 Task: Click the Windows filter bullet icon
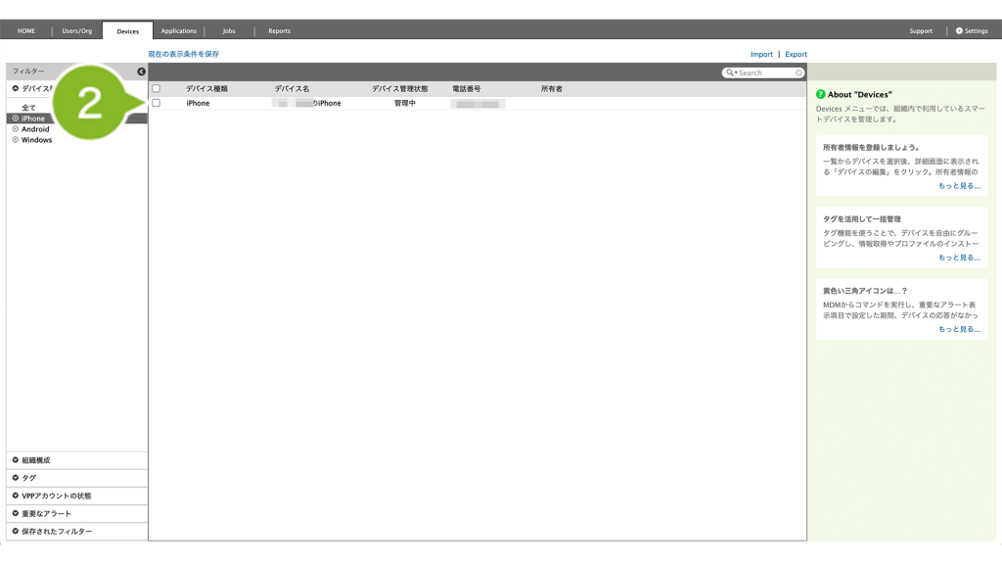pyautogui.click(x=16, y=140)
